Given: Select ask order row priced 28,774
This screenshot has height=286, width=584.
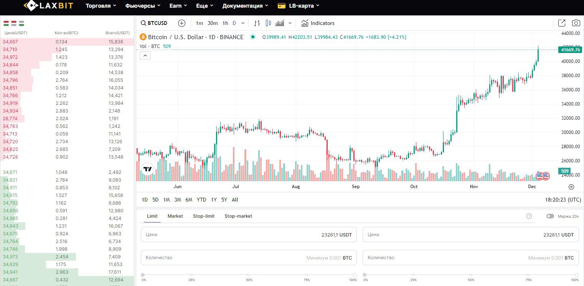Looking at the screenshot, I should point(67,119).
